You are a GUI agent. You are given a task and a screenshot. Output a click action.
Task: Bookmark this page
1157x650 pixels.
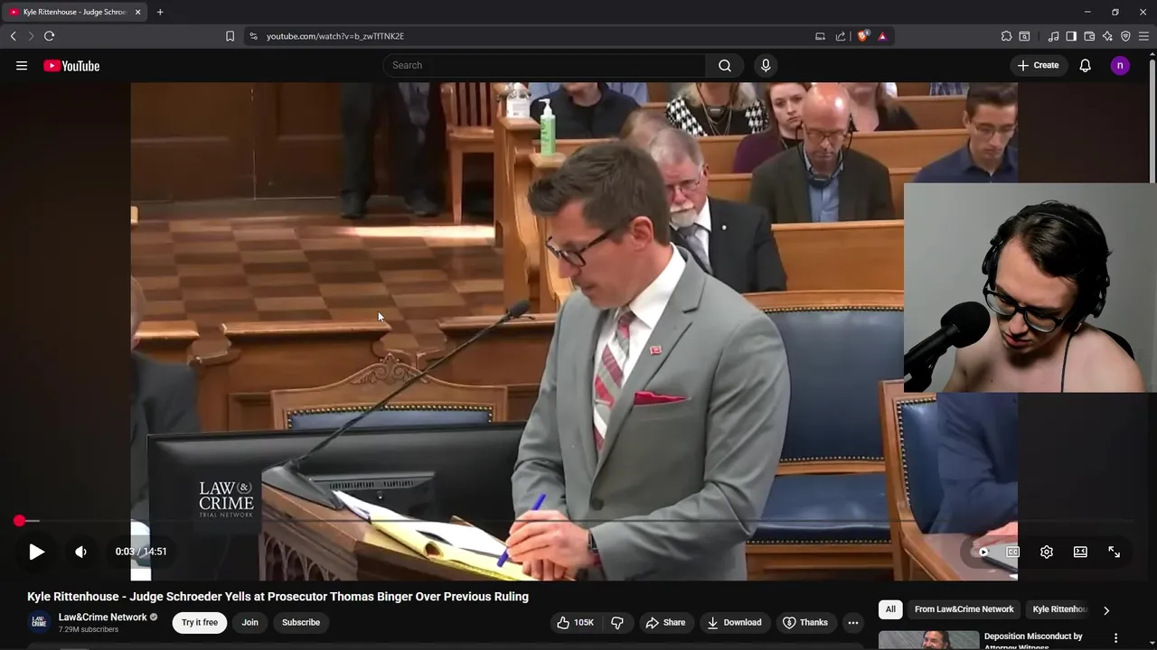point(230,36)
